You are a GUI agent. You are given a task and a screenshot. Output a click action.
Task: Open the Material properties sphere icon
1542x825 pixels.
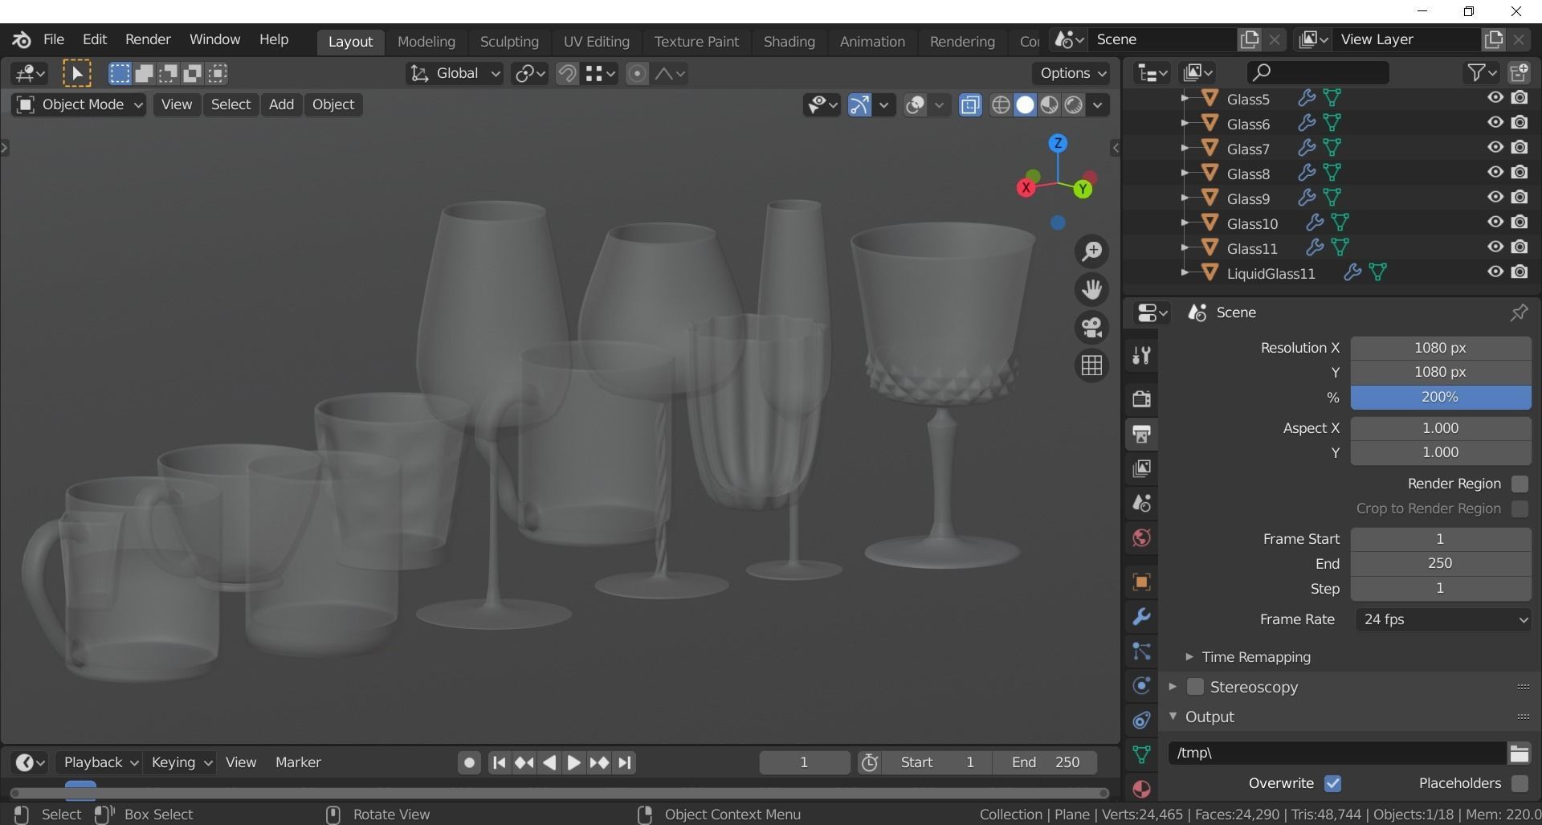1141,789
